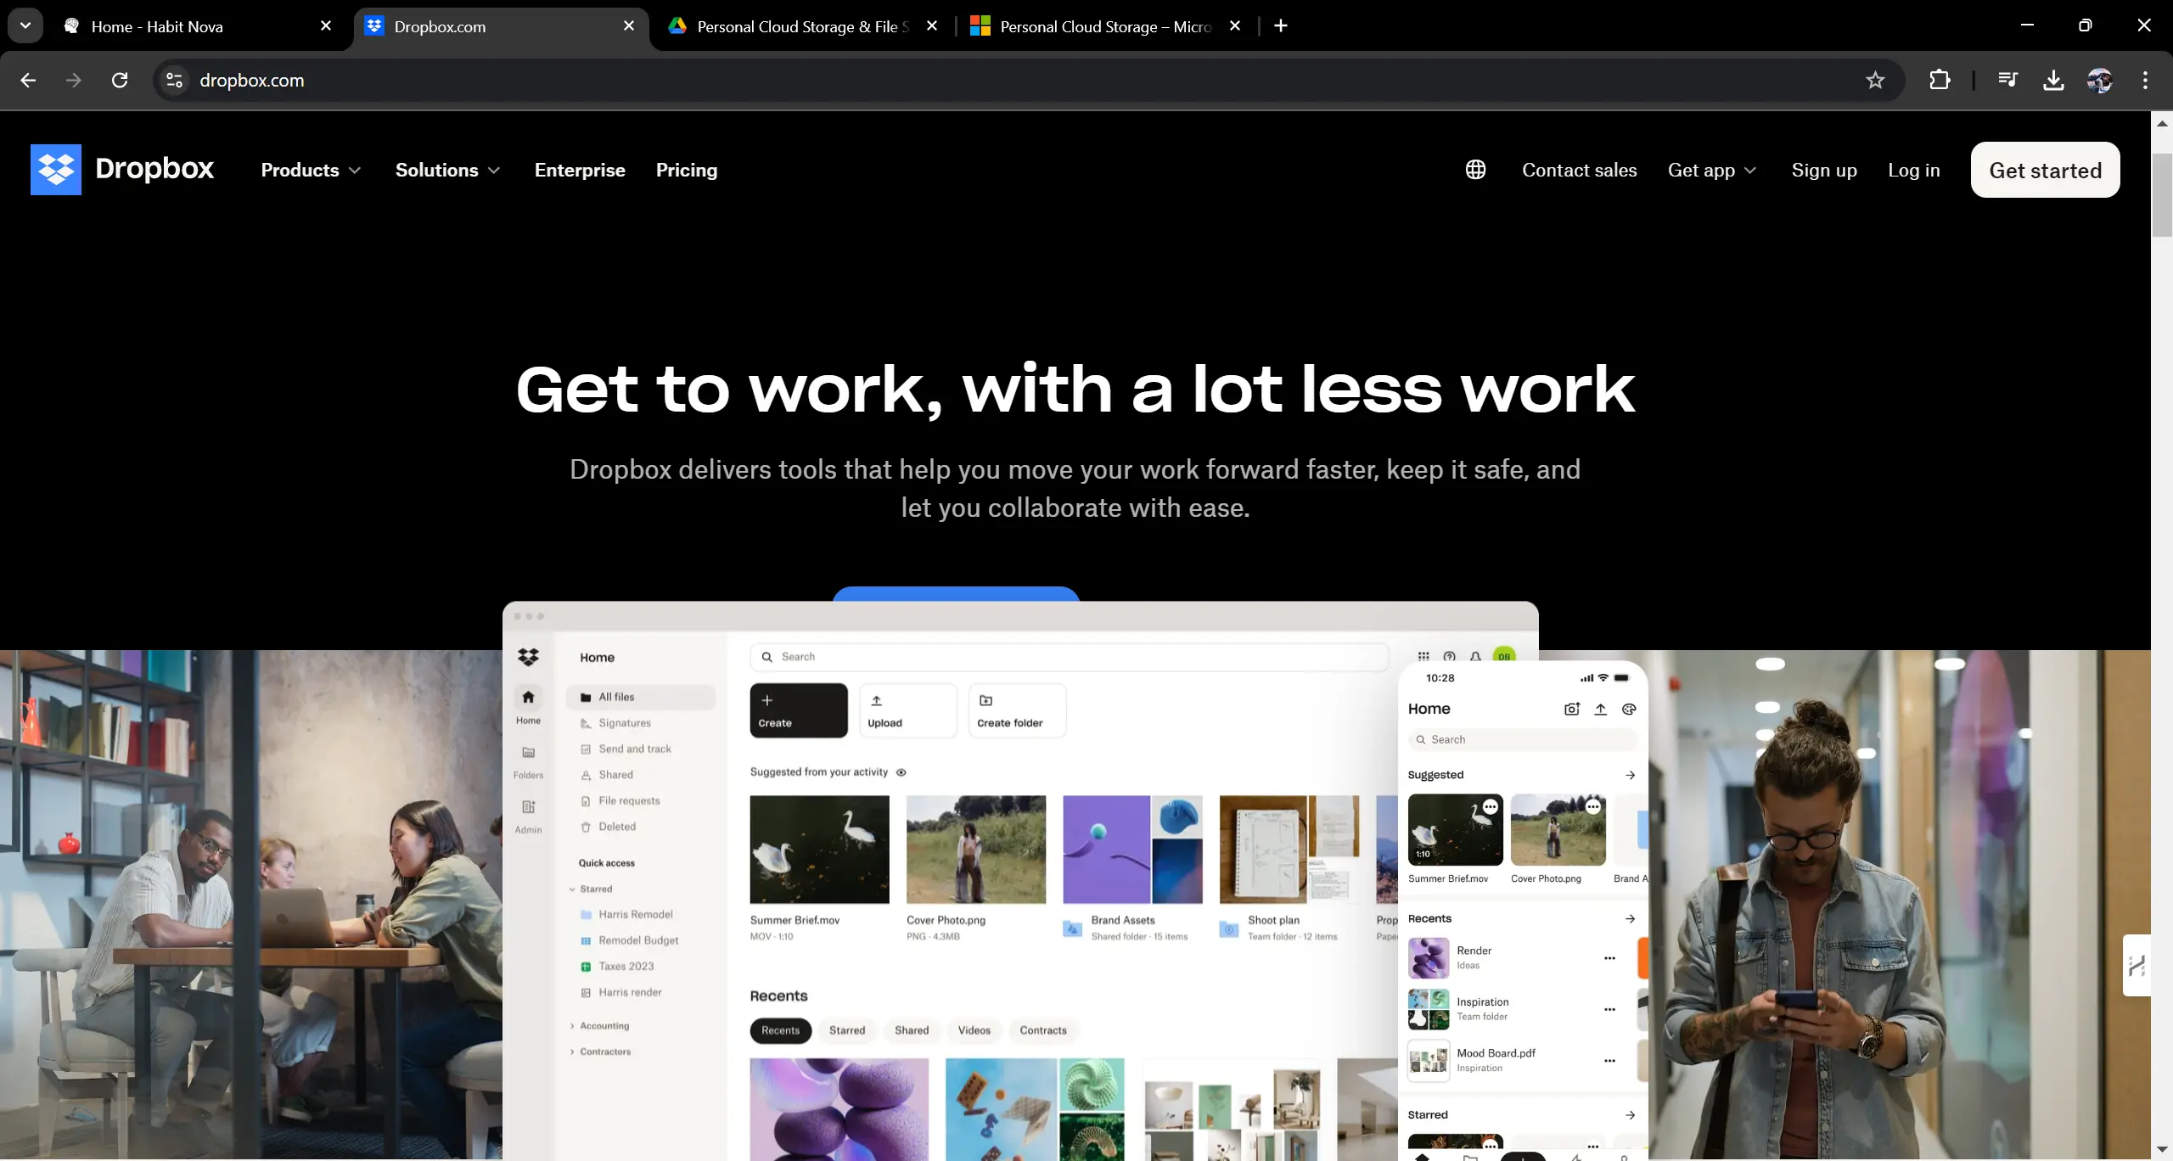Click the notification bell in desktop preview
This screenshot has height=1161, width=2173.
pos(1475,656)
